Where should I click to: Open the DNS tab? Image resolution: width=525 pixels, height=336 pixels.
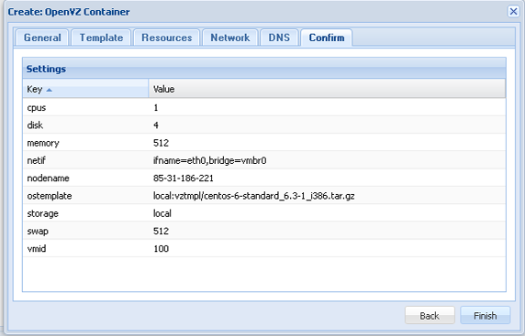click(279, 38)
